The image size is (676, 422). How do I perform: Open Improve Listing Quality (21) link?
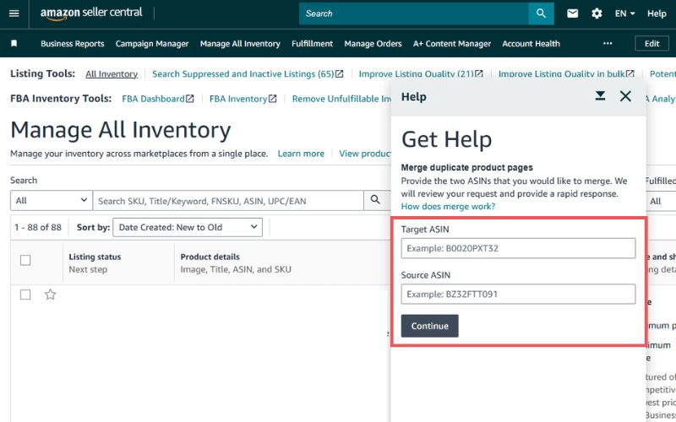420,74
